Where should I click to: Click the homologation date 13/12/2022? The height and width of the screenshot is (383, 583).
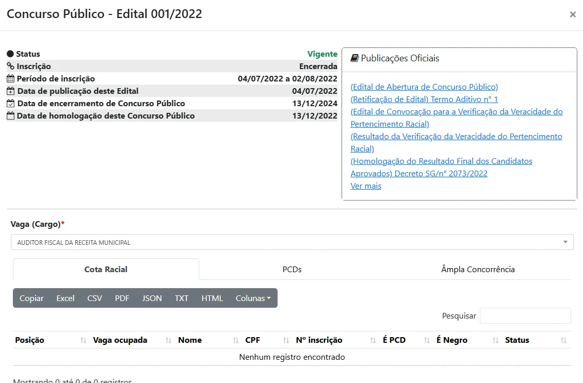click(x=315, y=115)
